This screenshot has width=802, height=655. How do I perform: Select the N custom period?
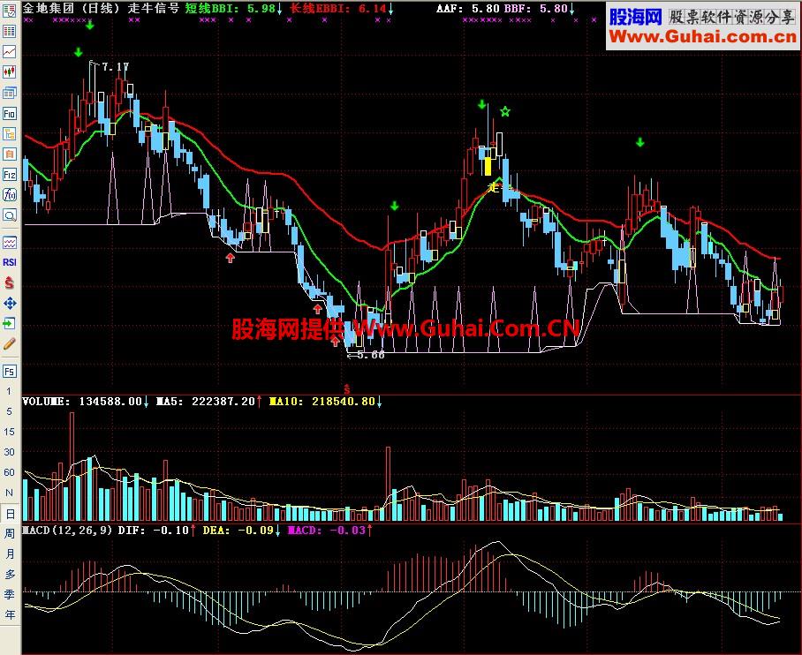9,493
